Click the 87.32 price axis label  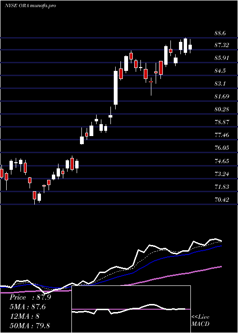[x=222, y=45]
